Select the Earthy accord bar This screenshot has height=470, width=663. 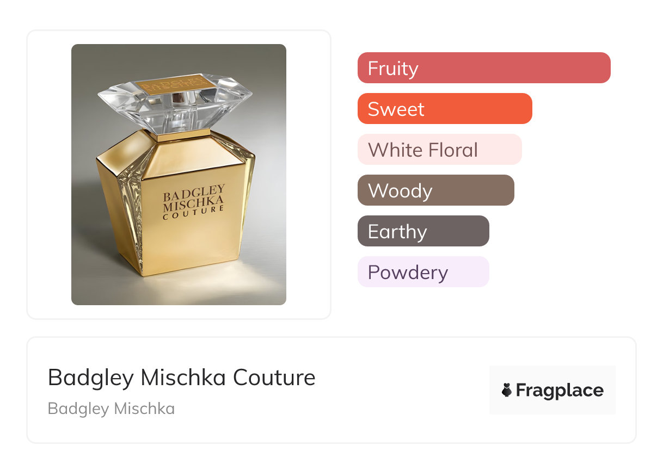423,231
